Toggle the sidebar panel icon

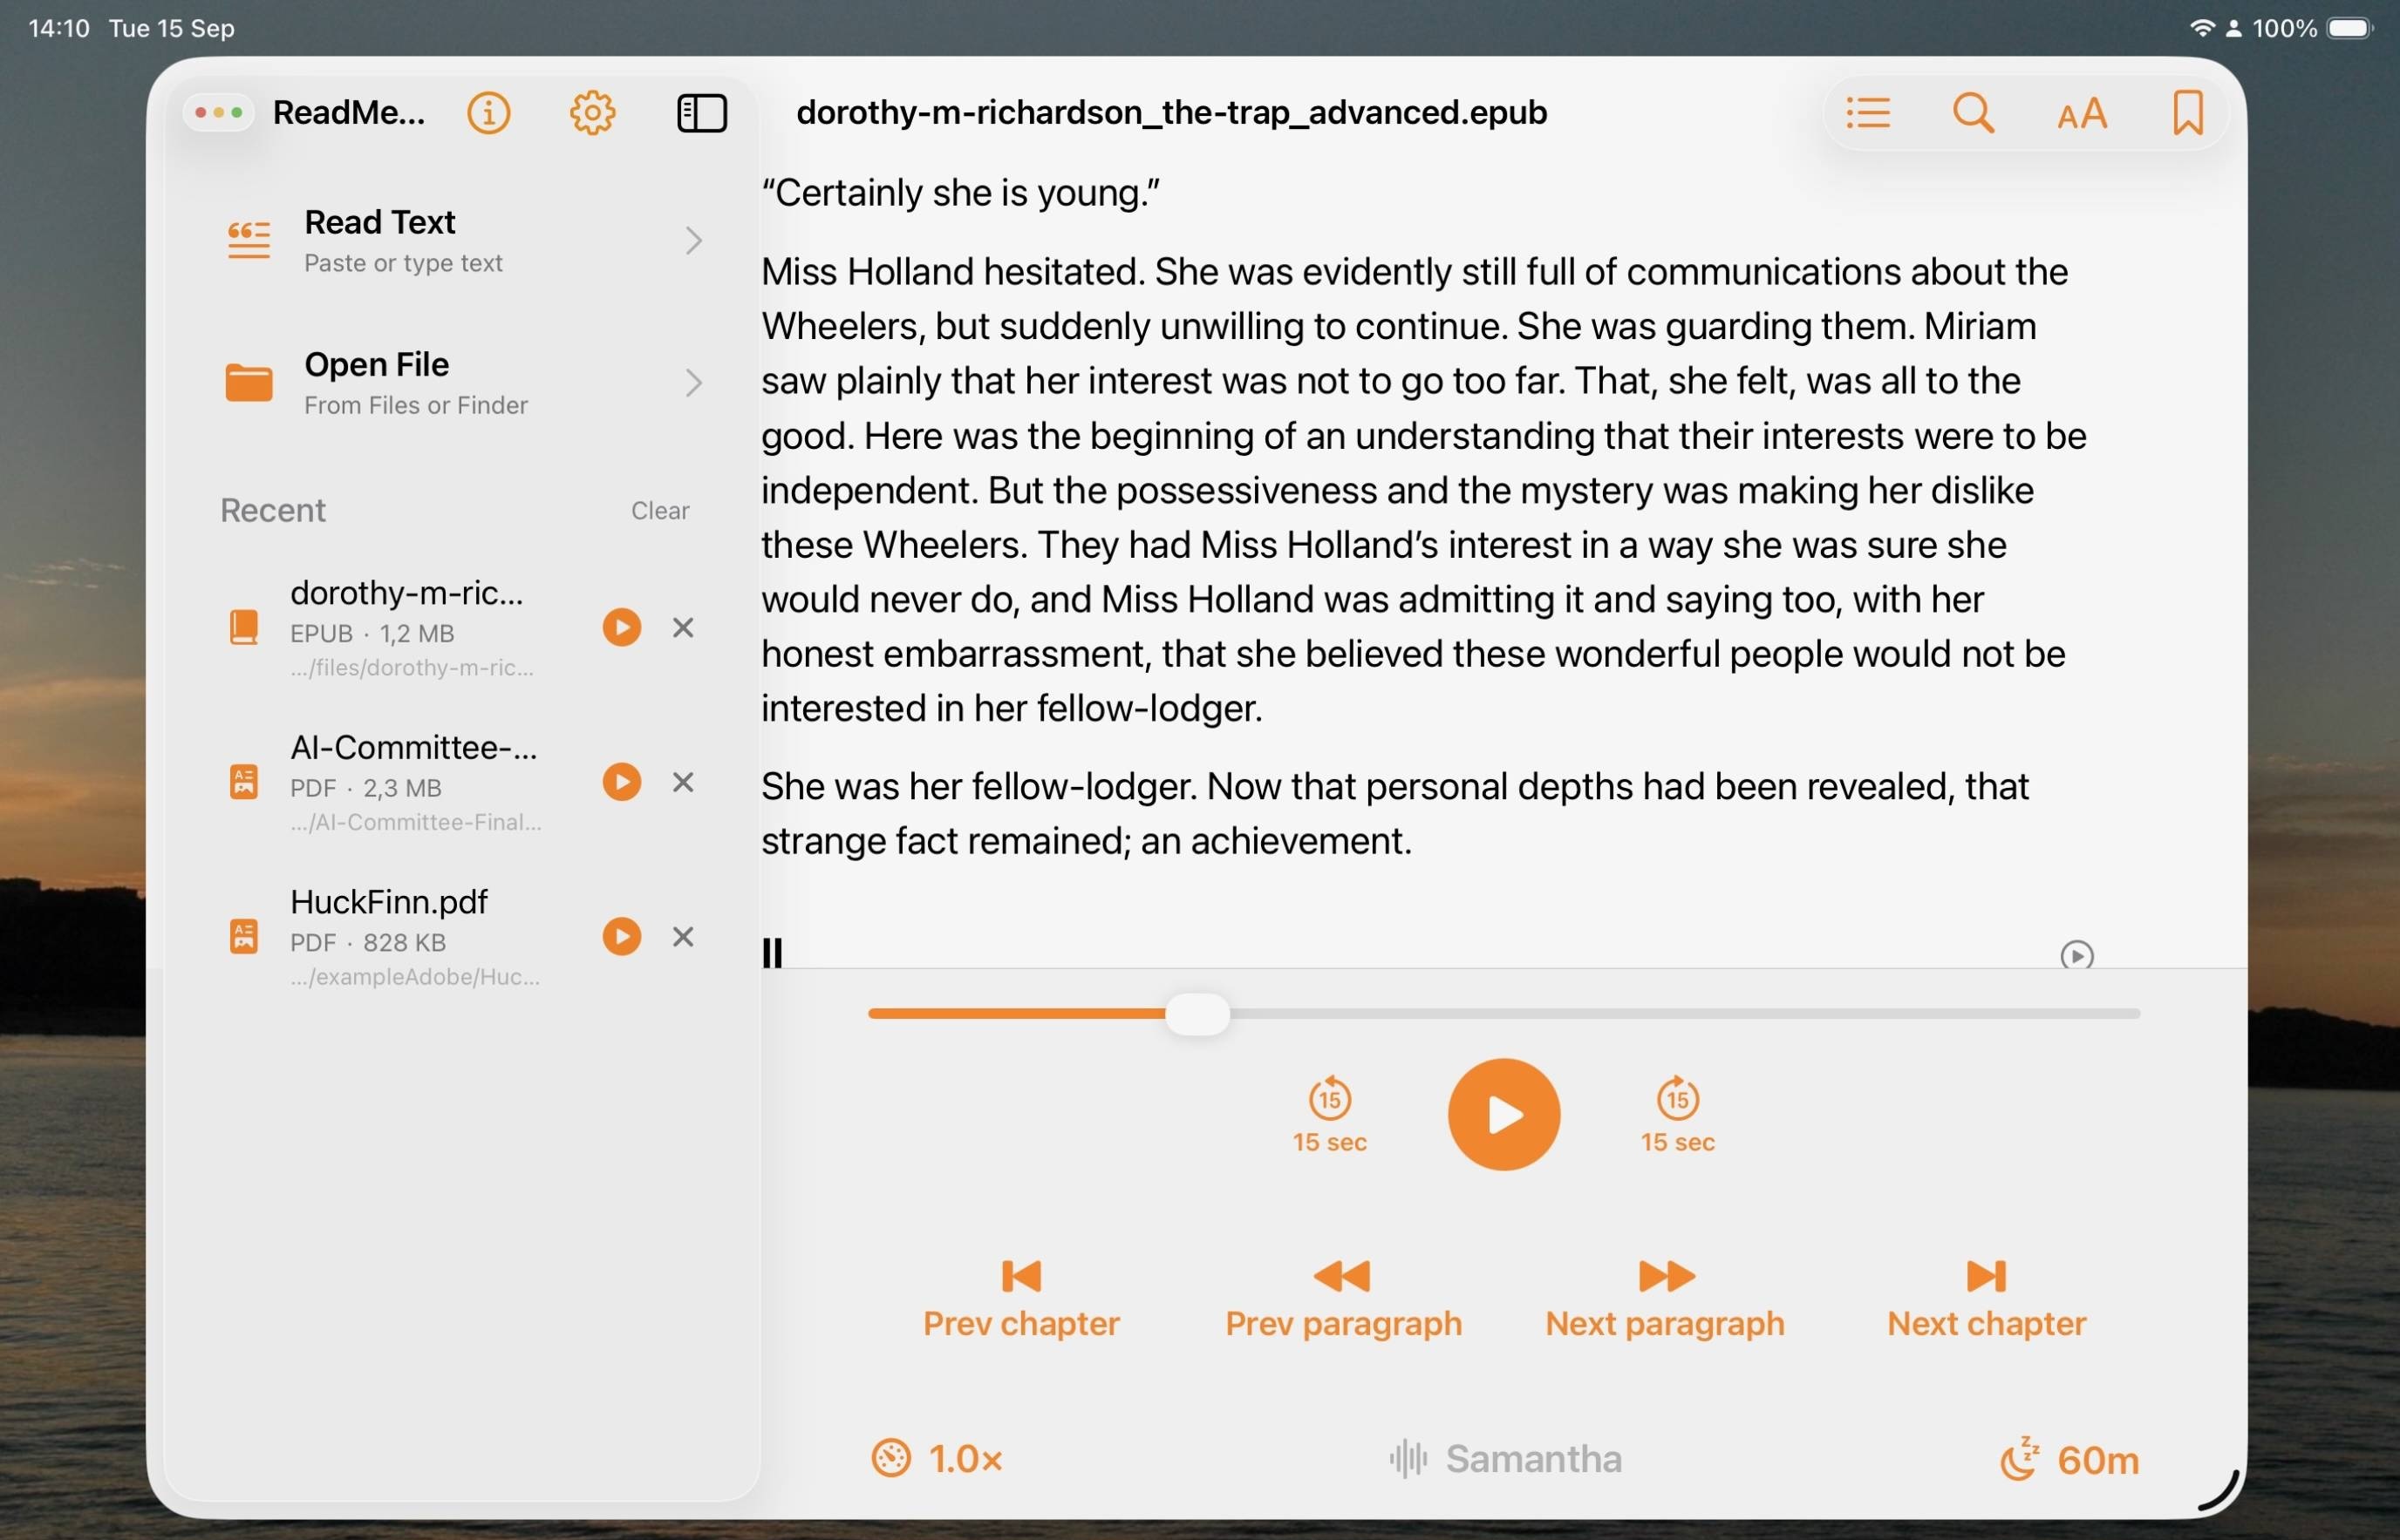coord(702,113)
